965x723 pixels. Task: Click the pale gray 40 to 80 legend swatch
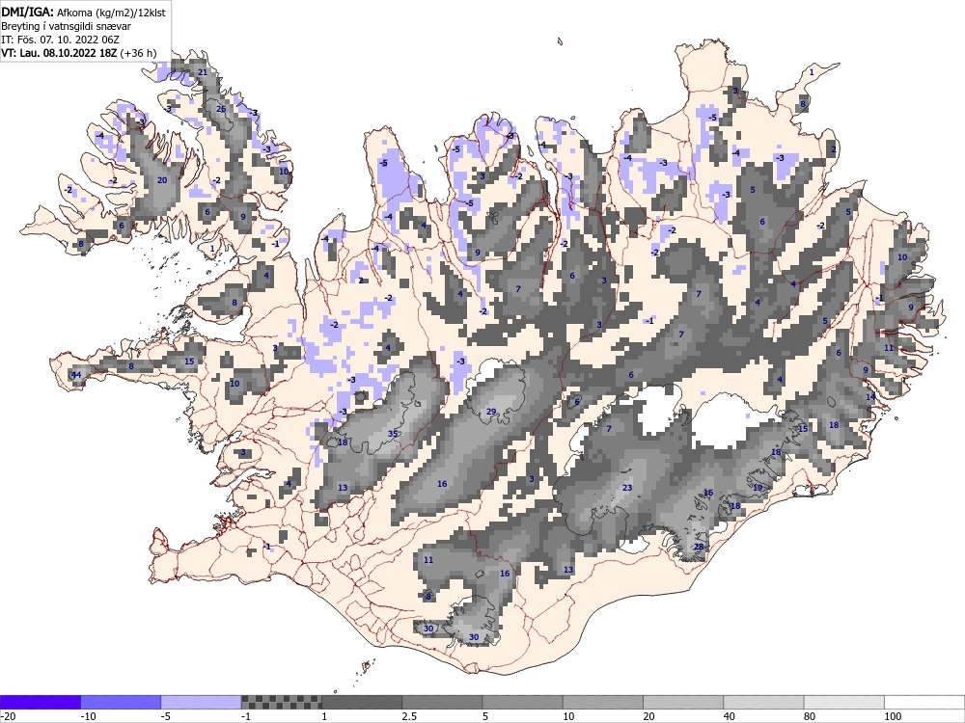763,702
